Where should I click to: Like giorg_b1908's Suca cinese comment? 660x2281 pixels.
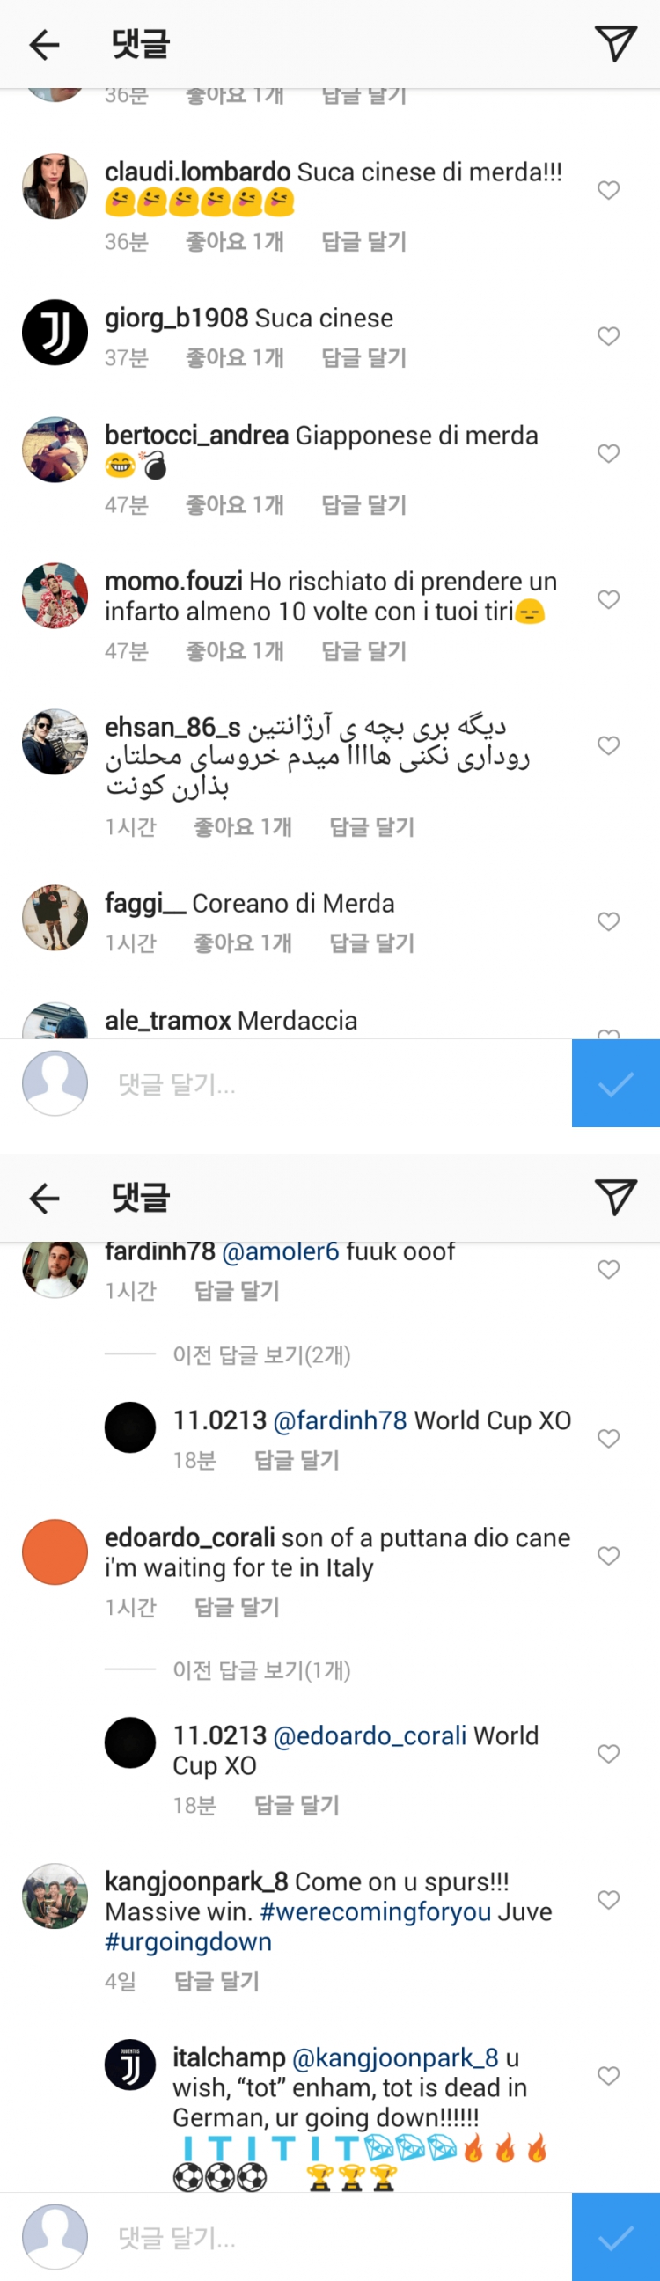point(608,336)
